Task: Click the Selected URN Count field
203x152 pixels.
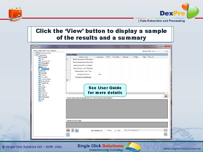Action: coord(162,51)
